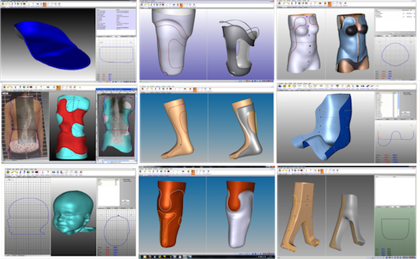The width and height of the screenshot is (420, 259).
Task: Select the teal infant head 3D scan
Action: point(73,214)
